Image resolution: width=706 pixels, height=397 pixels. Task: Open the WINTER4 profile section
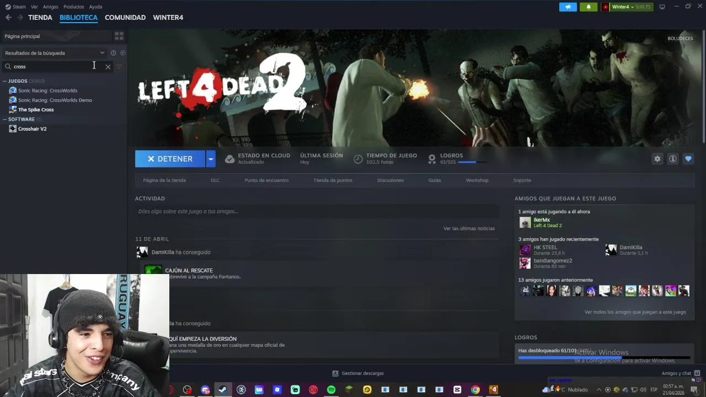[x=168, y=18]
